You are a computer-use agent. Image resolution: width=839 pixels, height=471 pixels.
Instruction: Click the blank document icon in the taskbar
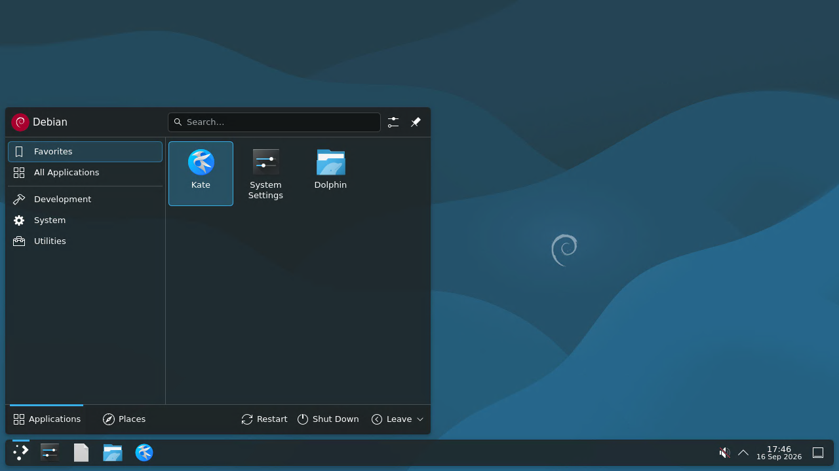coord(81,453)
